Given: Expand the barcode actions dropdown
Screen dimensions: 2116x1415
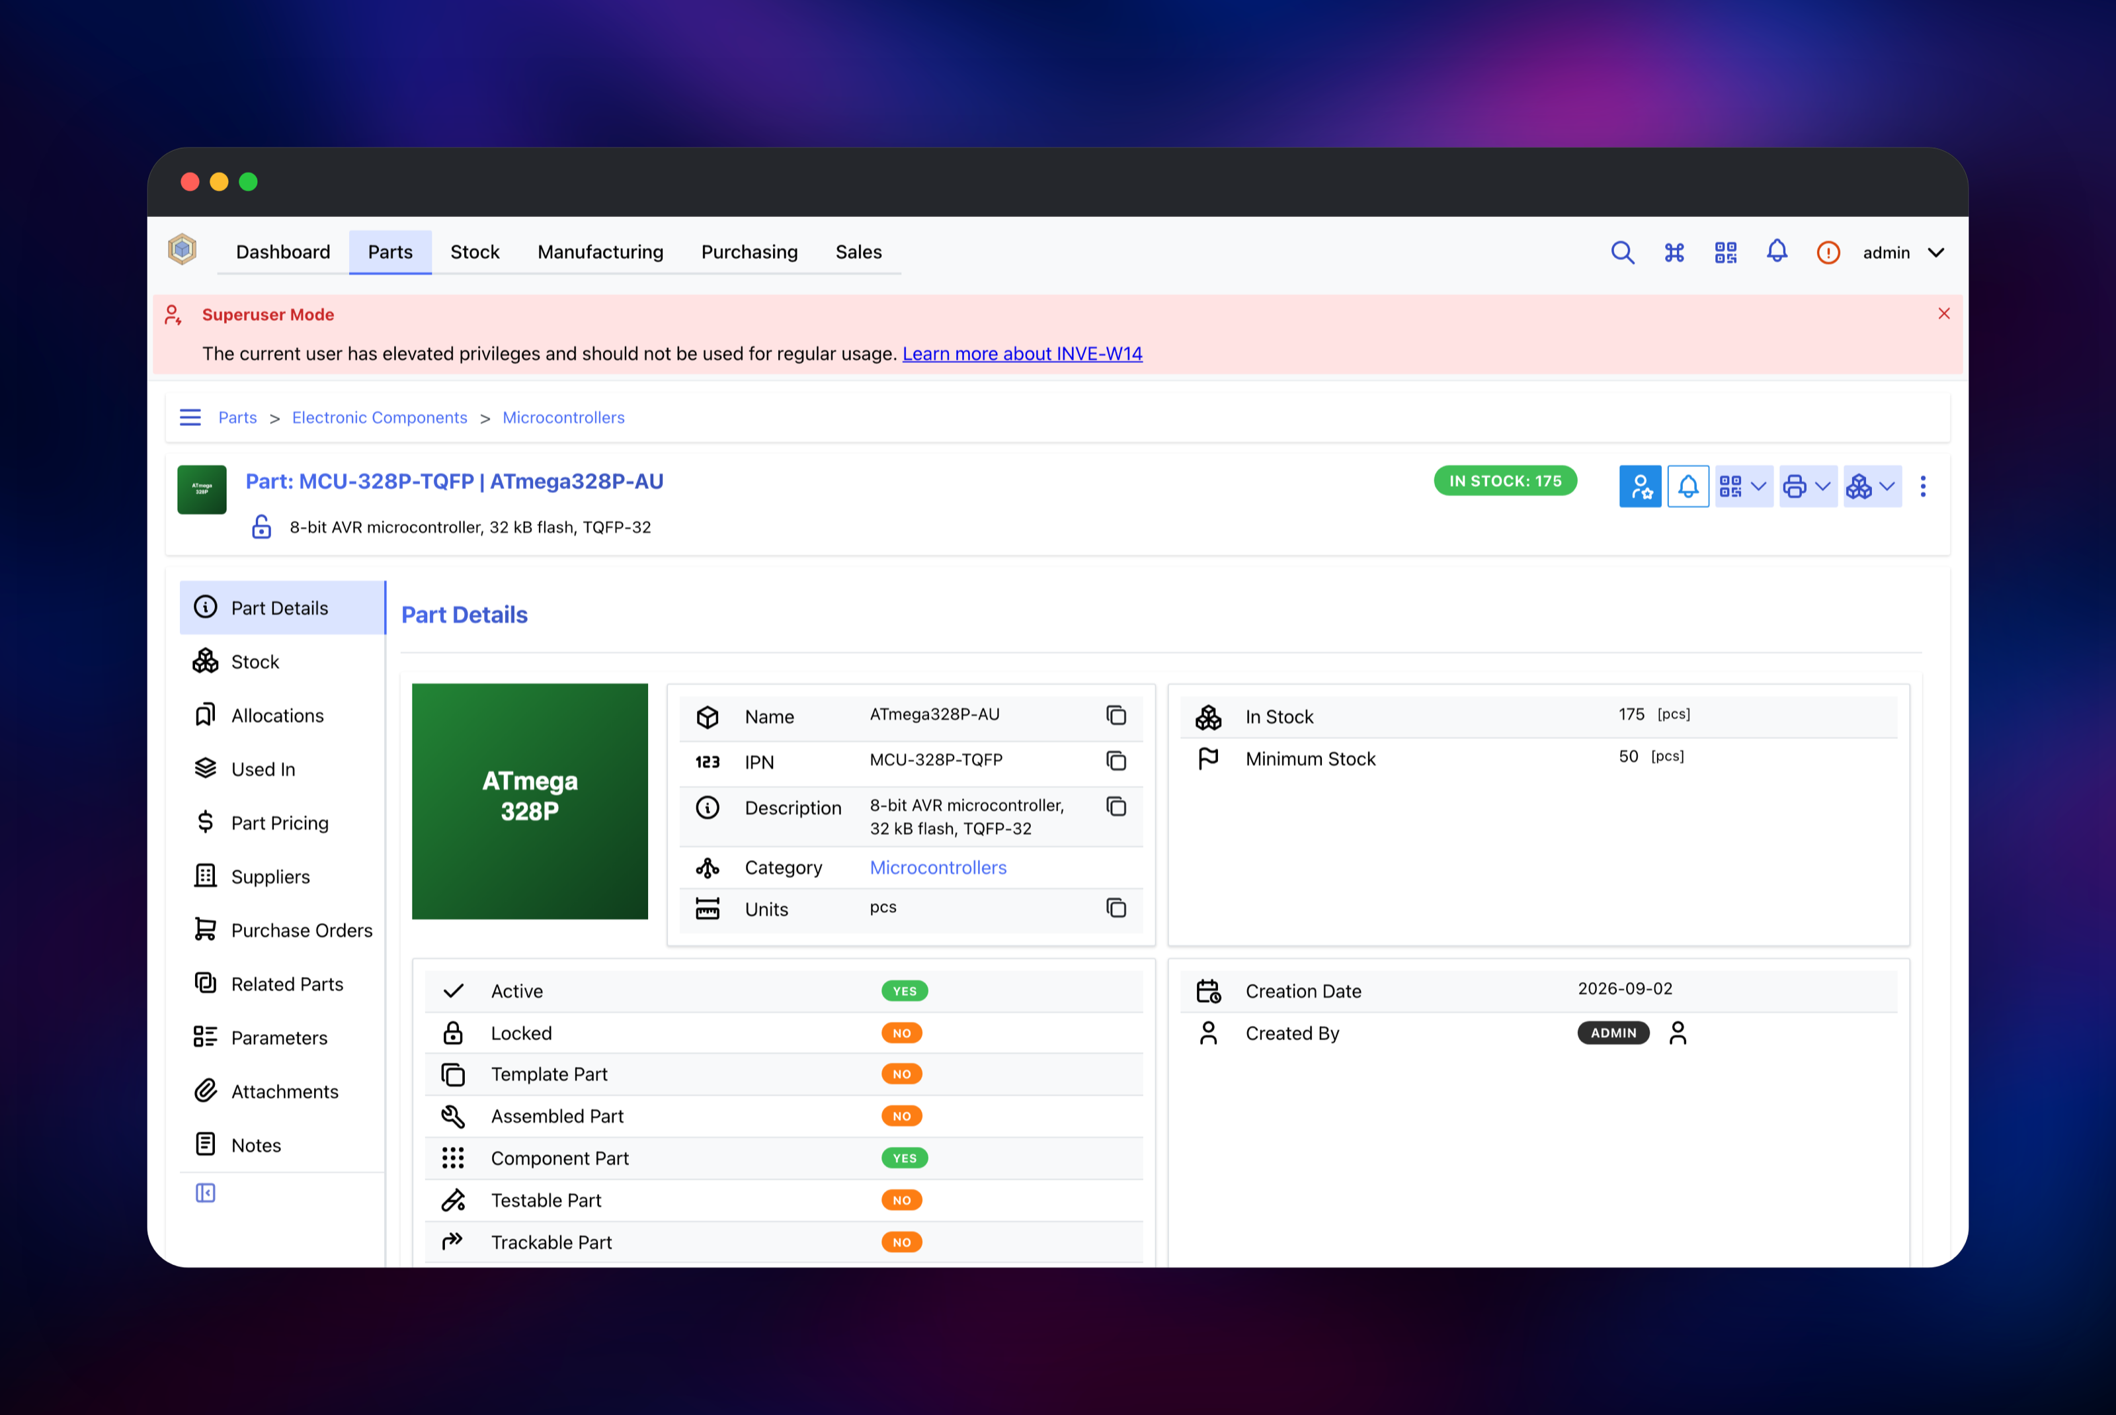Looking at the screenshot, I should (x=1744, y=486).
